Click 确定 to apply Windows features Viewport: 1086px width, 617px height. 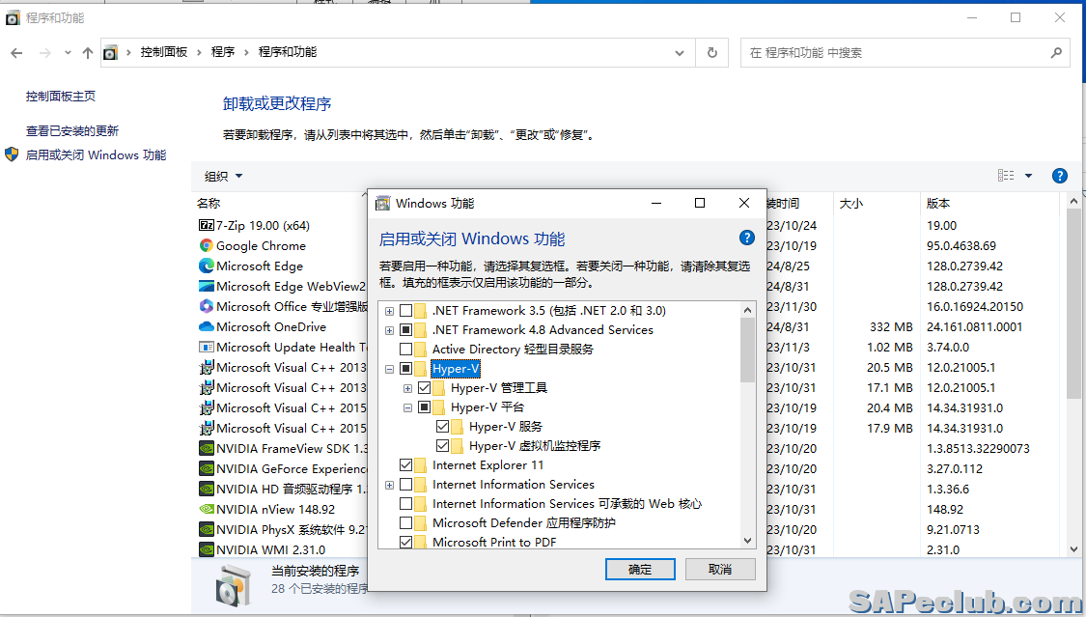tap(640, 570)
